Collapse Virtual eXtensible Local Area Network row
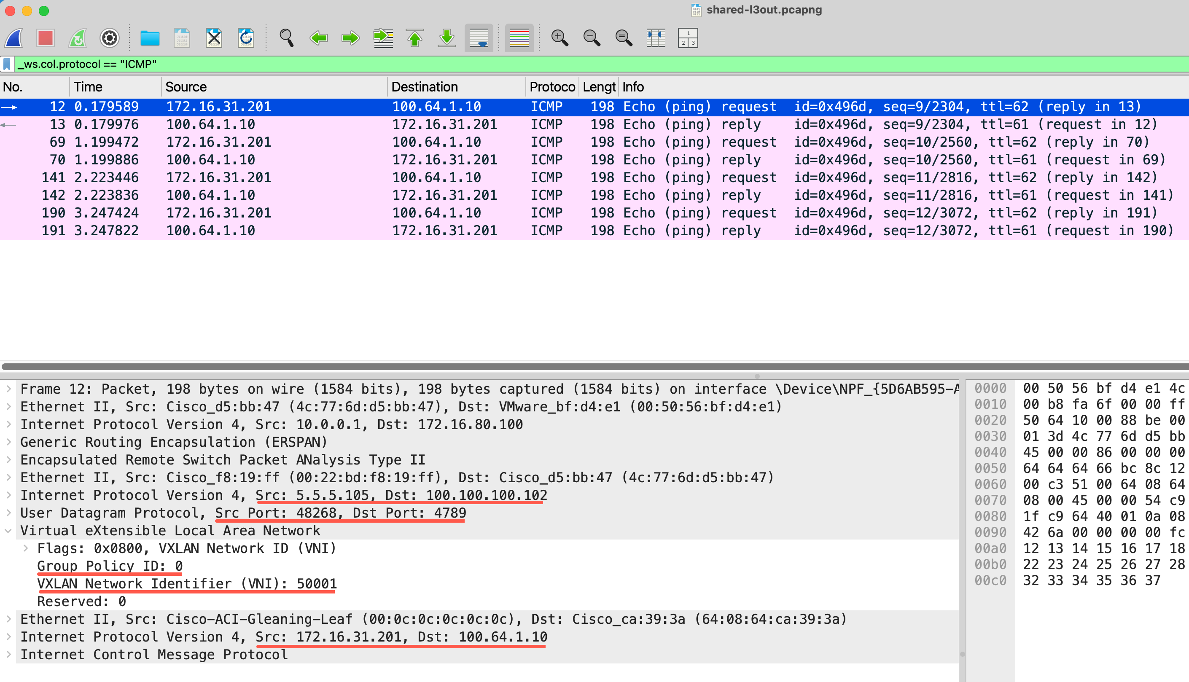The image size is (1189, 682). (8, 531)
